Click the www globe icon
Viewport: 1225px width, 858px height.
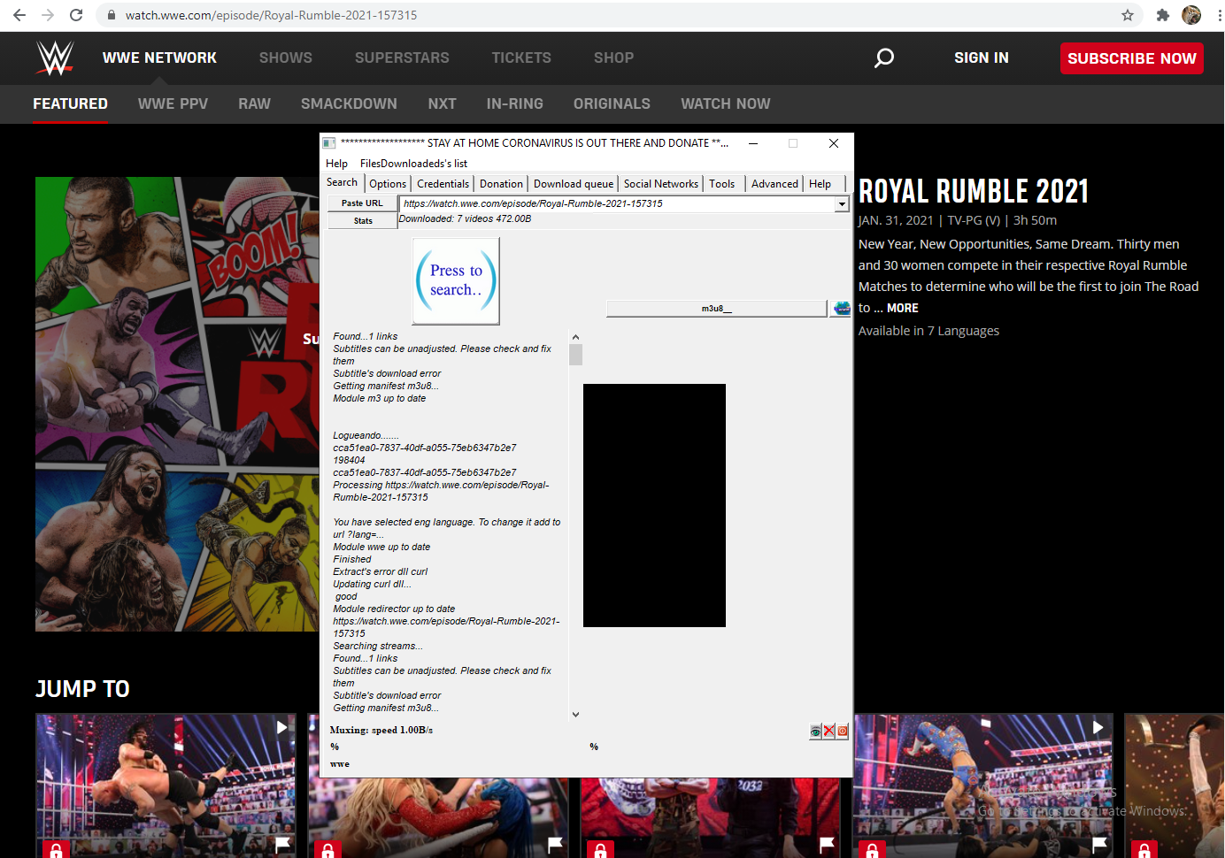click(x=840, y=309)
